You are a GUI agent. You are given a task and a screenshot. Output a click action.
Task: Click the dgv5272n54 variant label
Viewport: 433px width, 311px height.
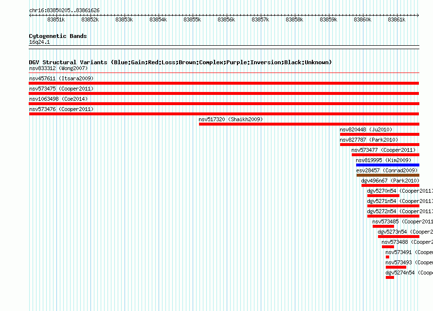pos(400,211)
